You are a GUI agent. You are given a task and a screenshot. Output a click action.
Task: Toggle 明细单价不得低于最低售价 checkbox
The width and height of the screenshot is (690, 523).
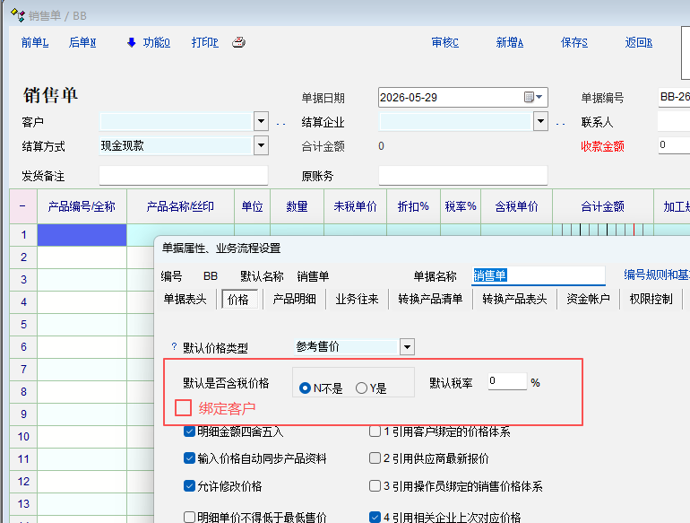(x=189, y=517)
